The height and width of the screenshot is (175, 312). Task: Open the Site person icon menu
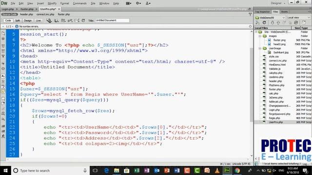148,3
